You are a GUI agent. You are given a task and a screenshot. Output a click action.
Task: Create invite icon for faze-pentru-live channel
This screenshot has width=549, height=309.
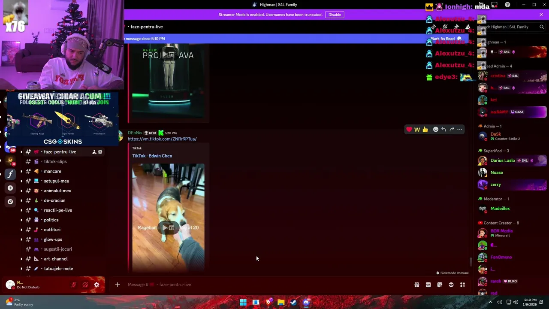pyautogui.click(x=94, y=152)
